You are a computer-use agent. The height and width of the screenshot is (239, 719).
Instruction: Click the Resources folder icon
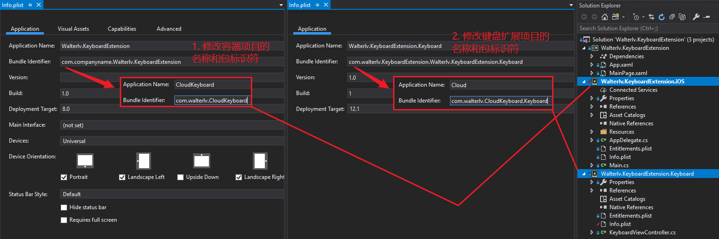pyautogui.click(x=603, y=132)
